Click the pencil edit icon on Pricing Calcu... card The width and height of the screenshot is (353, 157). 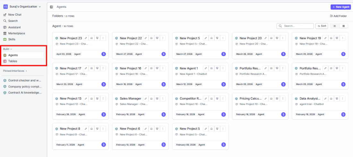point(266,98)
